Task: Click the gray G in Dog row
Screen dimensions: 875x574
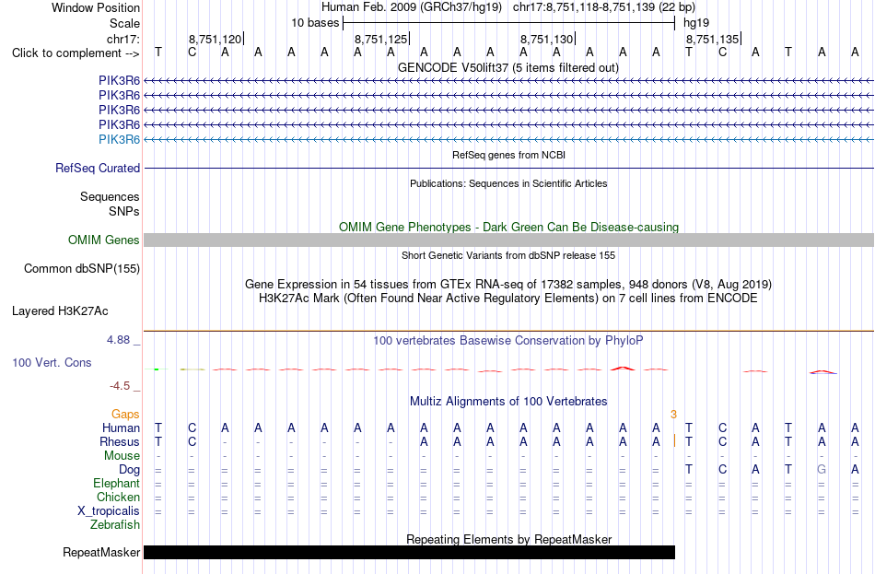Action: [822, 470]
